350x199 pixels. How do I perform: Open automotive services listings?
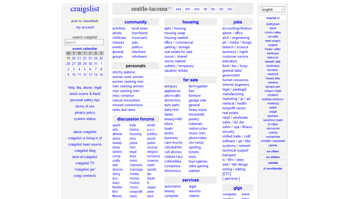click(173, 186)
